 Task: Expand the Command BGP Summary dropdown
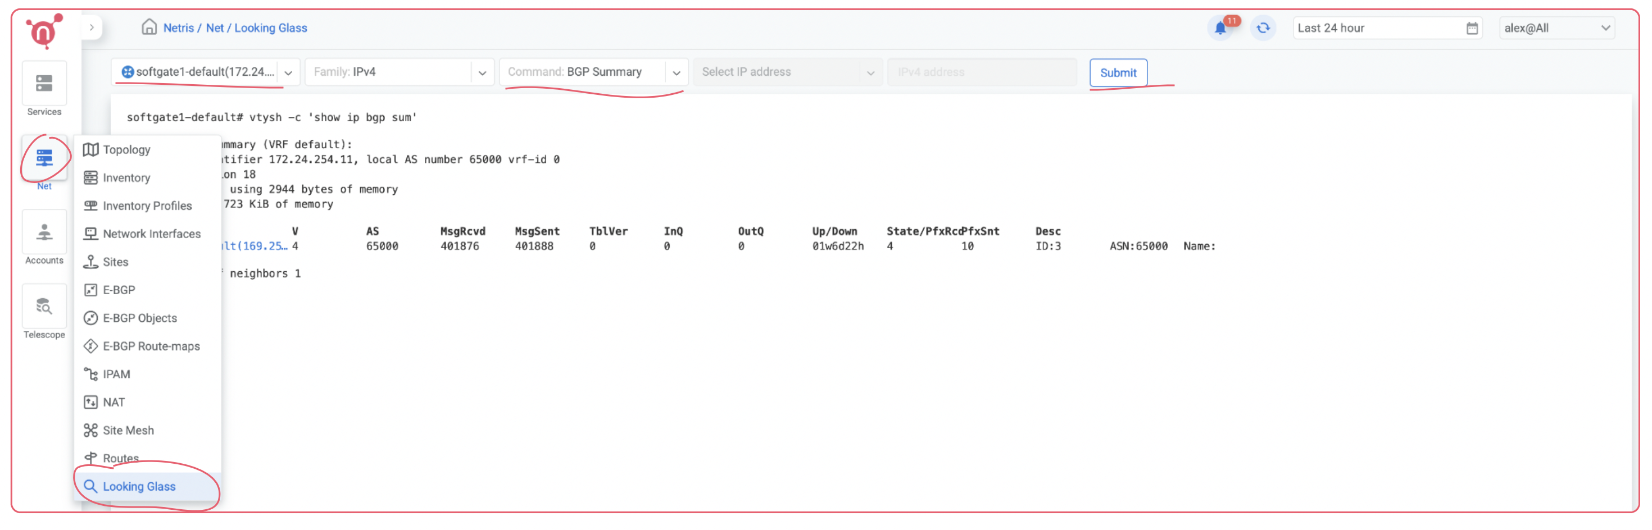(677, 72)
